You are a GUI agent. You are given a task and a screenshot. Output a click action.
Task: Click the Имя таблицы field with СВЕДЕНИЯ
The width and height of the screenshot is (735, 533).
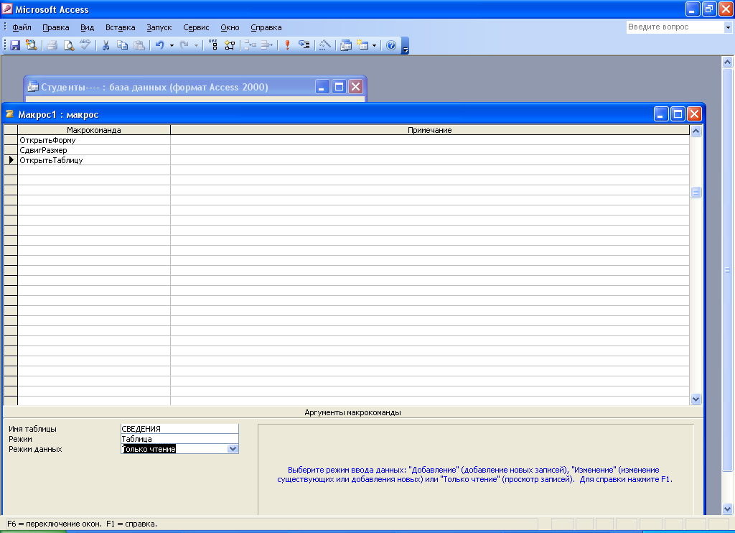click(179, 429)
